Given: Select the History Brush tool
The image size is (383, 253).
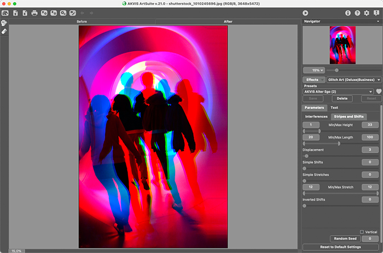Looking at the screenshot, I should (x=4, y=23).
